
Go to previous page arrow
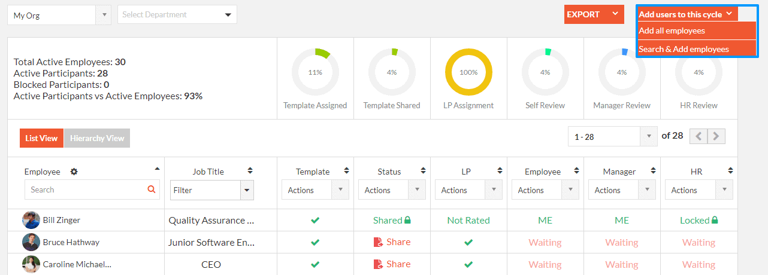pos(699,136)
